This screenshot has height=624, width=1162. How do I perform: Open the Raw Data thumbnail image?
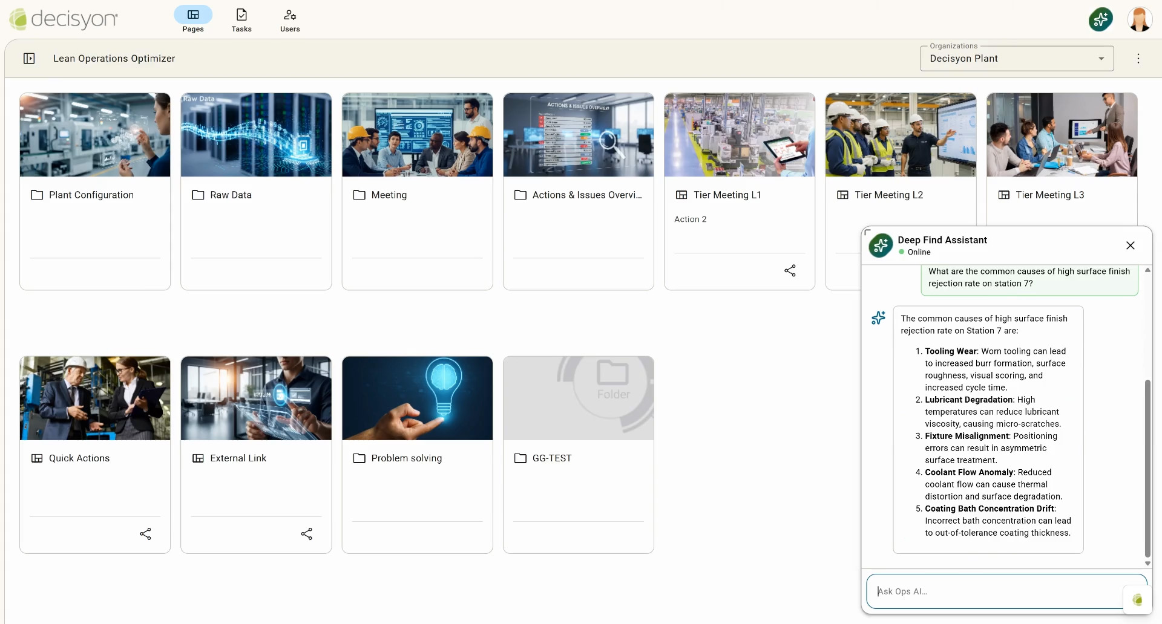tap(256, 135)
